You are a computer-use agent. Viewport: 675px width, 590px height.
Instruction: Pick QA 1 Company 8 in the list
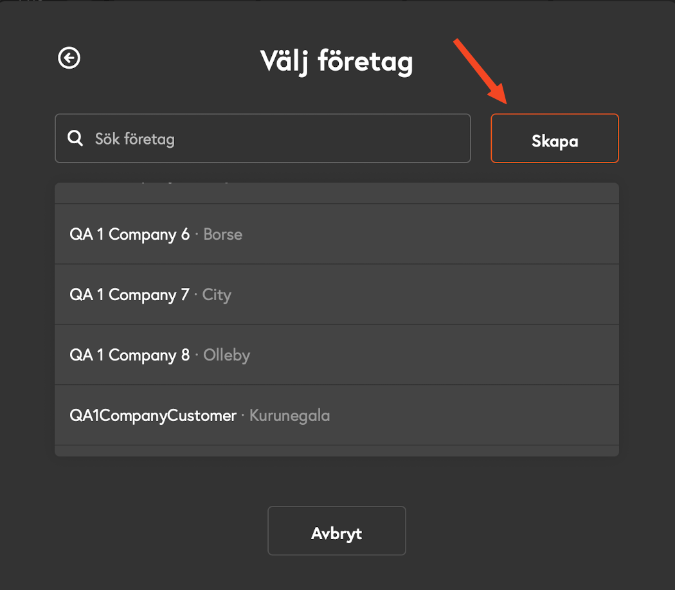(x=337, y=355)
